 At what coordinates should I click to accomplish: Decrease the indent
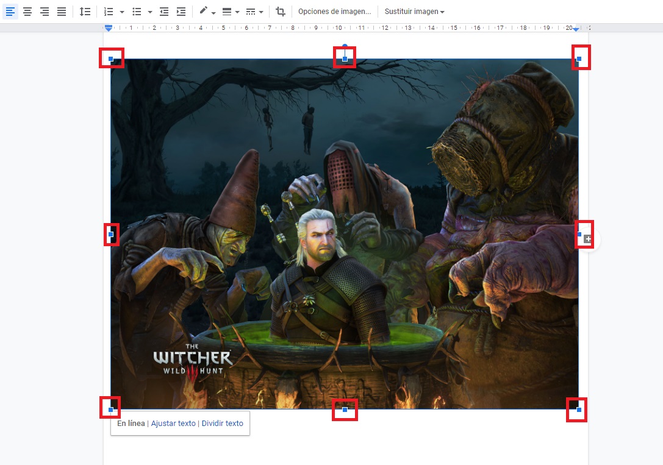tap(164, 12)
